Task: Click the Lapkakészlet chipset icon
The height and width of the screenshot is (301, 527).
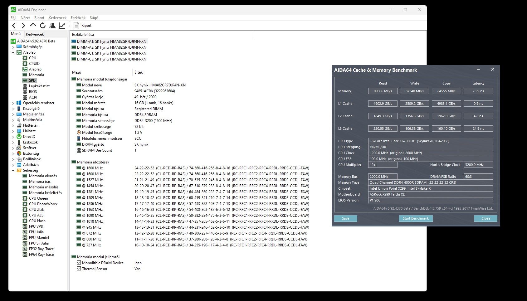Action: (x=25, y=86)
